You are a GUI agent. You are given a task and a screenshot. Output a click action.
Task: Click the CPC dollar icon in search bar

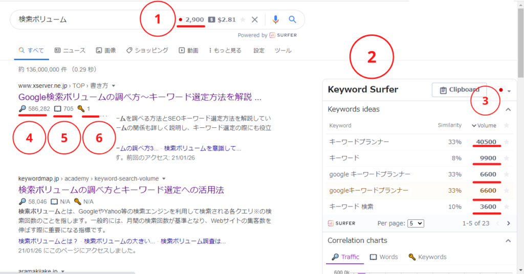click(x=211, y=20)
